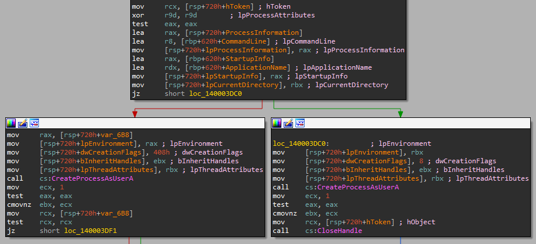
Task: Select the 'mov rcx, [rsp+720h+hToken] ; hToken' line
Action: point(211,6)
